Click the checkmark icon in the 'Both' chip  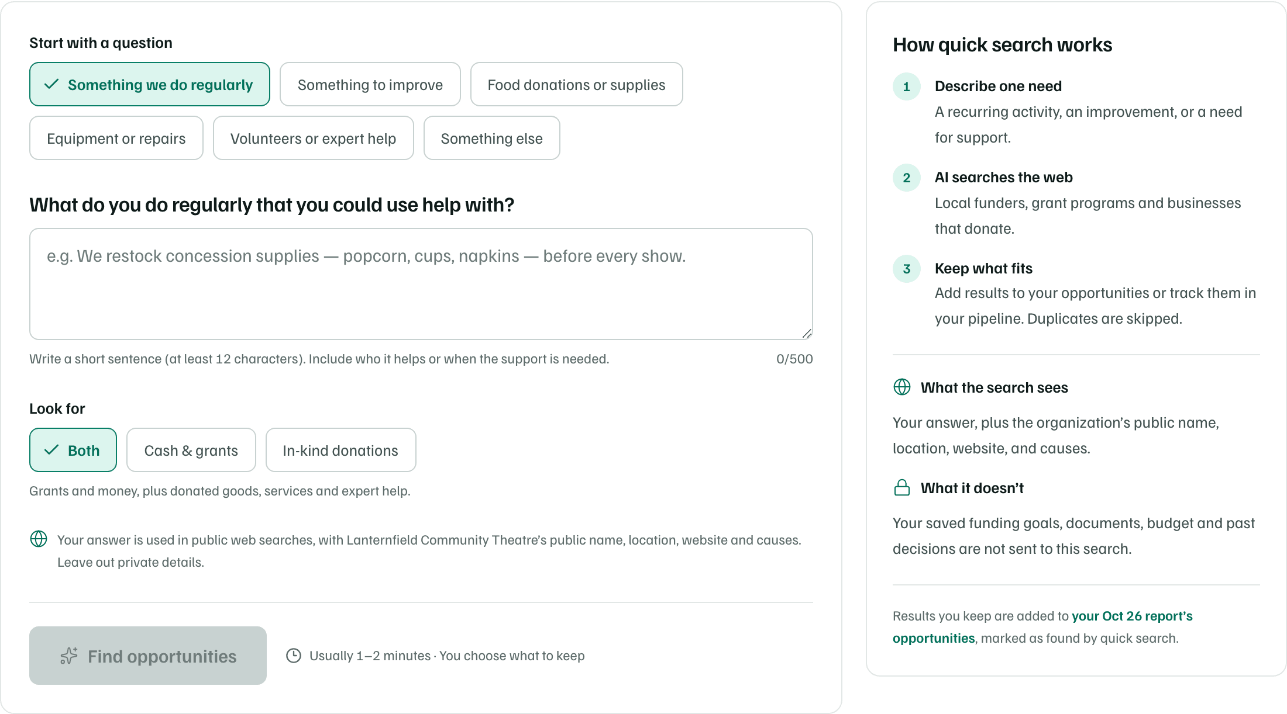[x=51, y=450]
